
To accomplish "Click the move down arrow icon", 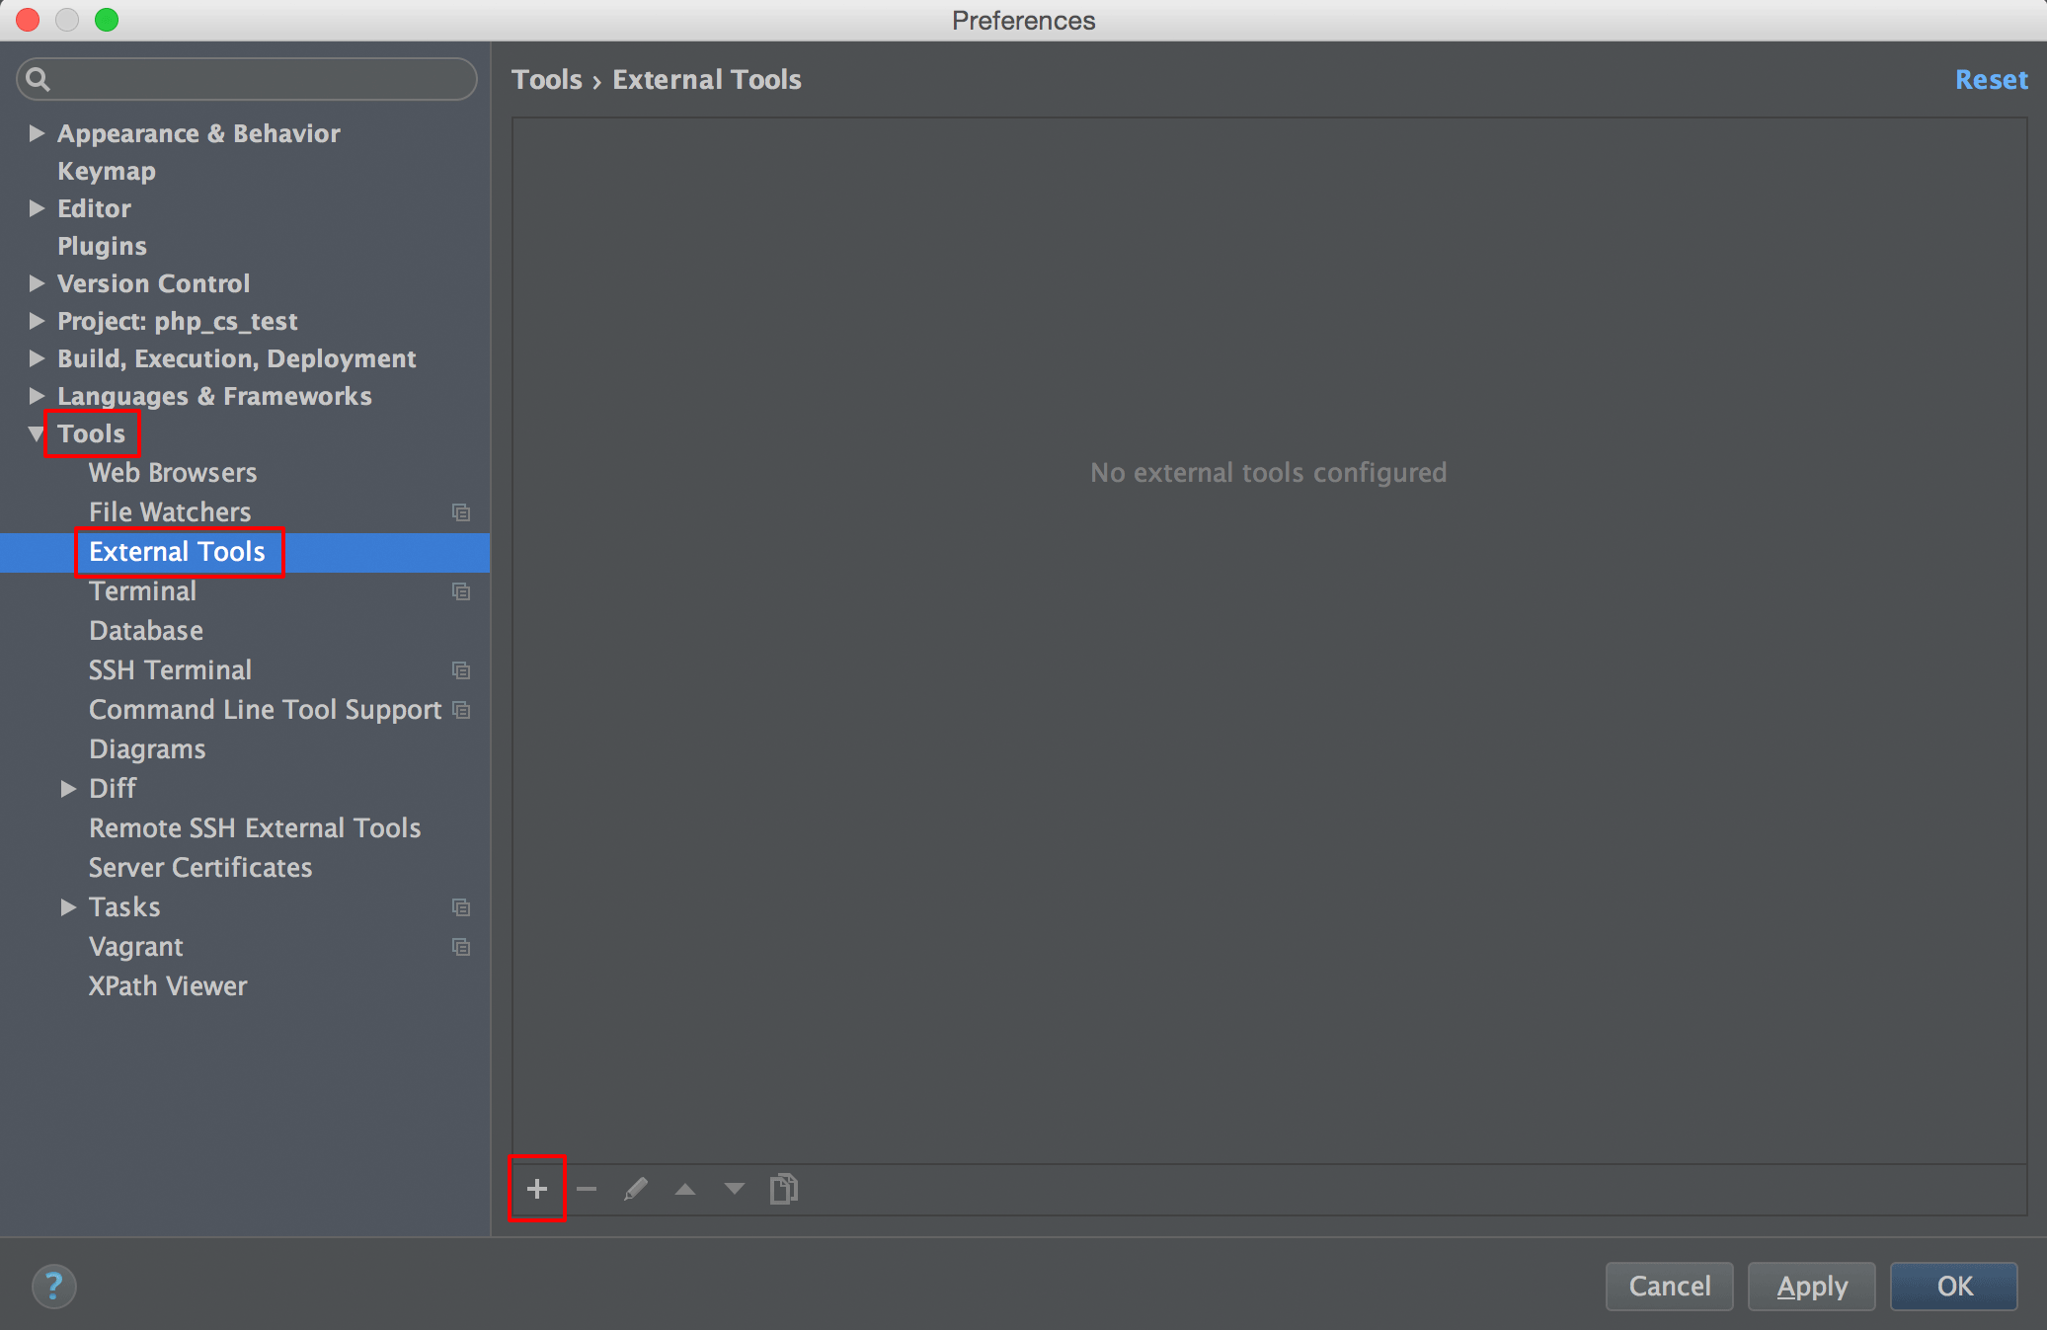I will (734, 1189).
